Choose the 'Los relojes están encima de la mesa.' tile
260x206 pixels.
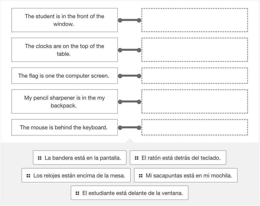coord(76,176)
